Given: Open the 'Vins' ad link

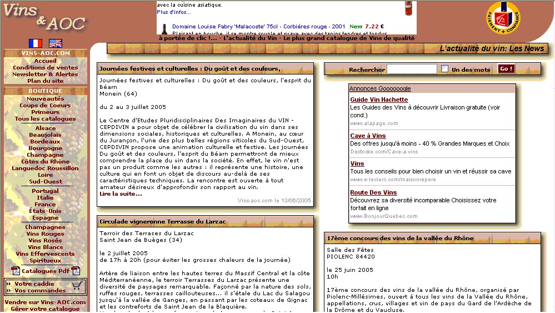Looking at the screenshot, I should [357, 163].
